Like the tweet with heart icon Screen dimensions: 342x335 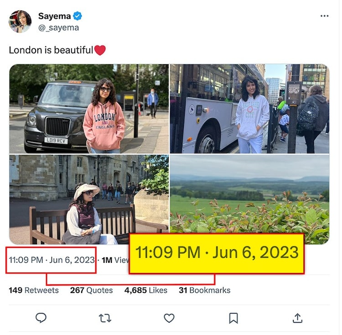169,318
